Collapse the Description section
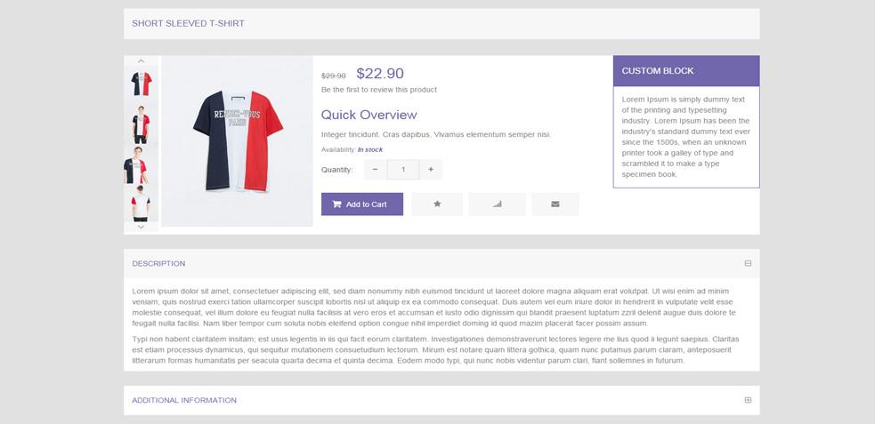Viewport: 875px width, 424px height. pos(748,263)
